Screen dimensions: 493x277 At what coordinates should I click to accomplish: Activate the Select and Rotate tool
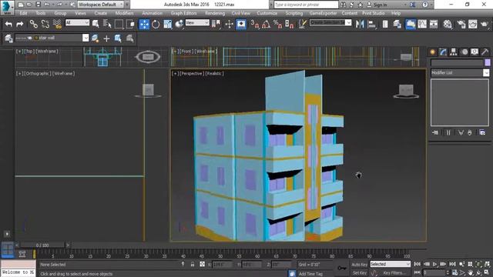(x=156, y=24)
